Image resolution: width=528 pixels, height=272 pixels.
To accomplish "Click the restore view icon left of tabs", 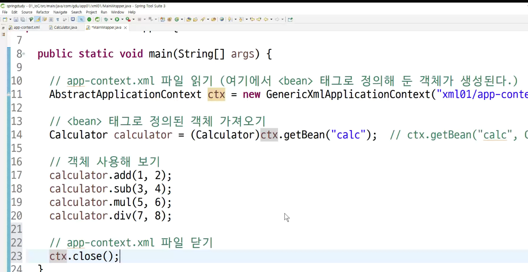I will (3, 28).
